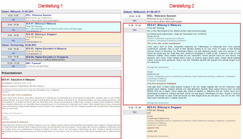Expand 2 presentations under SES-02 in Darstellung 1
Viewport: 243px width, 139px height.
34,42
